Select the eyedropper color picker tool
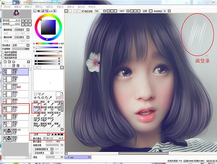This screenshot has height=164, width=217. tap(51, 97)
